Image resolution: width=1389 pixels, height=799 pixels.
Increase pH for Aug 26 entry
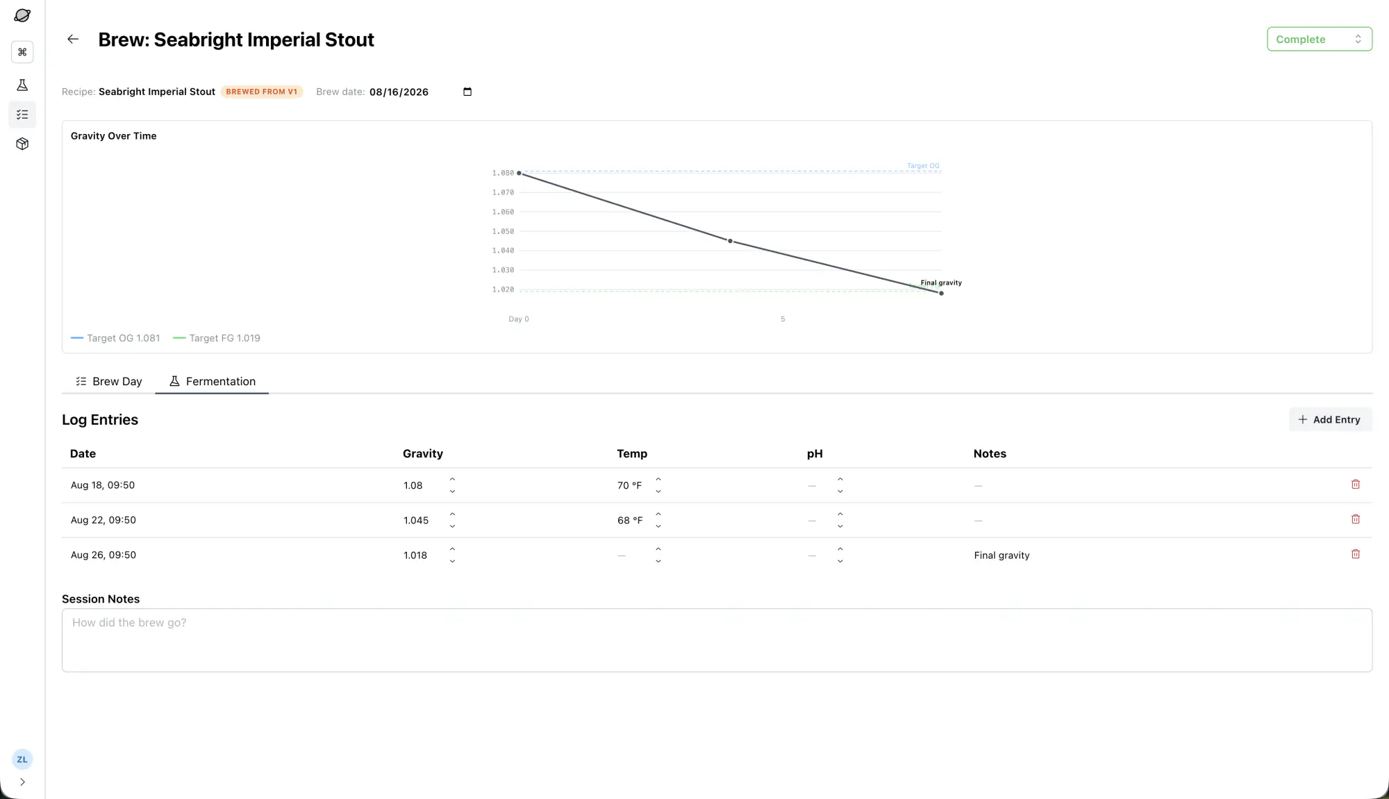tap(840, 549)
